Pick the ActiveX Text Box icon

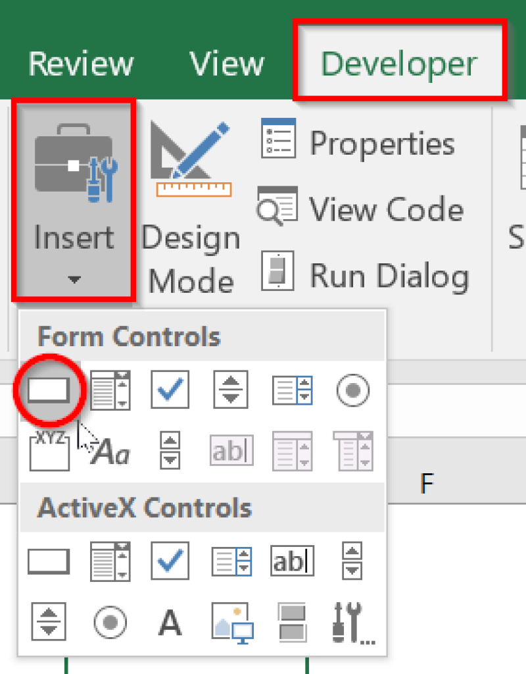point(291,561)
